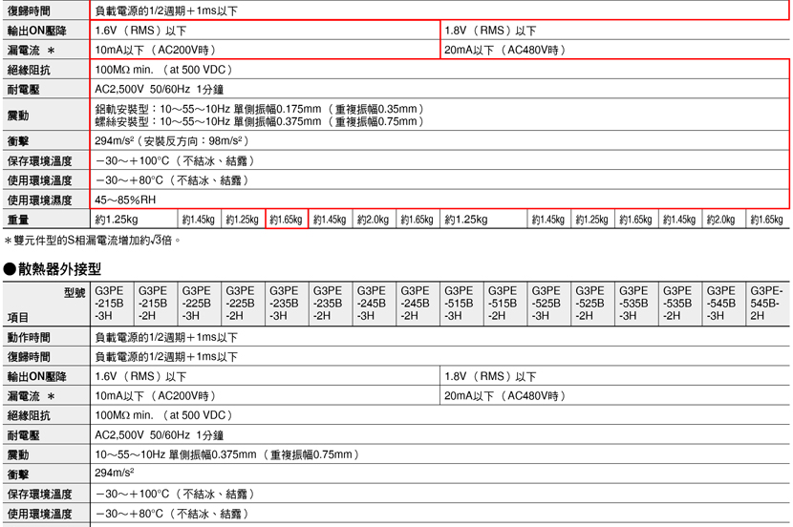
Task: Click 震動 label in the 散熱器外接型 table
Action: [18, 454]
